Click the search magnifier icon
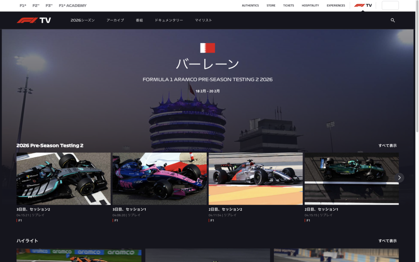419x262 pixels. click(392, 20)
